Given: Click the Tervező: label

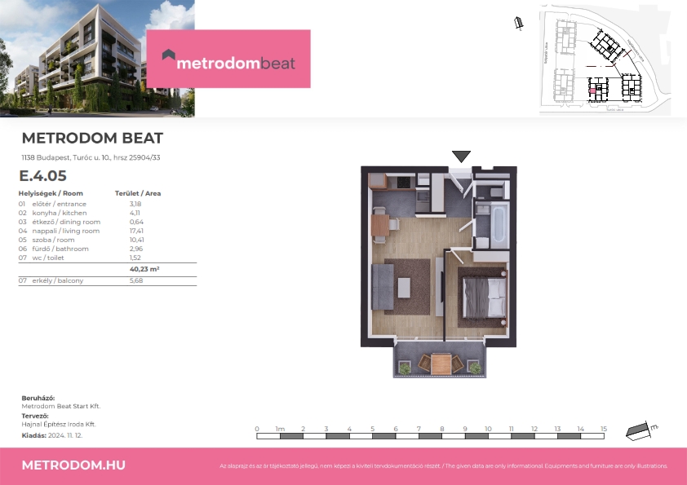Looking at the screenshot, I should pos(35,417).
